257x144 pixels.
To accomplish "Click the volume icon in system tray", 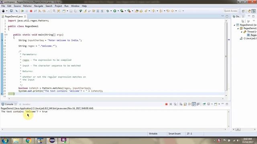I will (238, 140).
